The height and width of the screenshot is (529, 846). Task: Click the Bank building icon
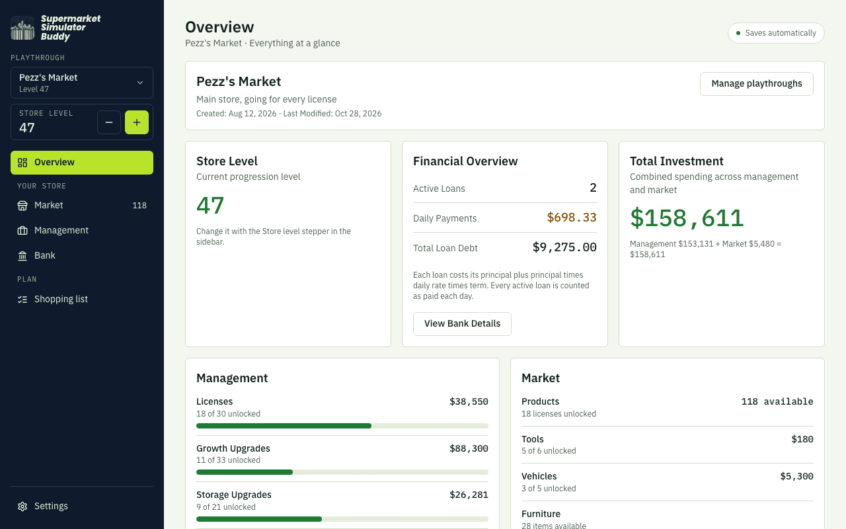point(22,256)
